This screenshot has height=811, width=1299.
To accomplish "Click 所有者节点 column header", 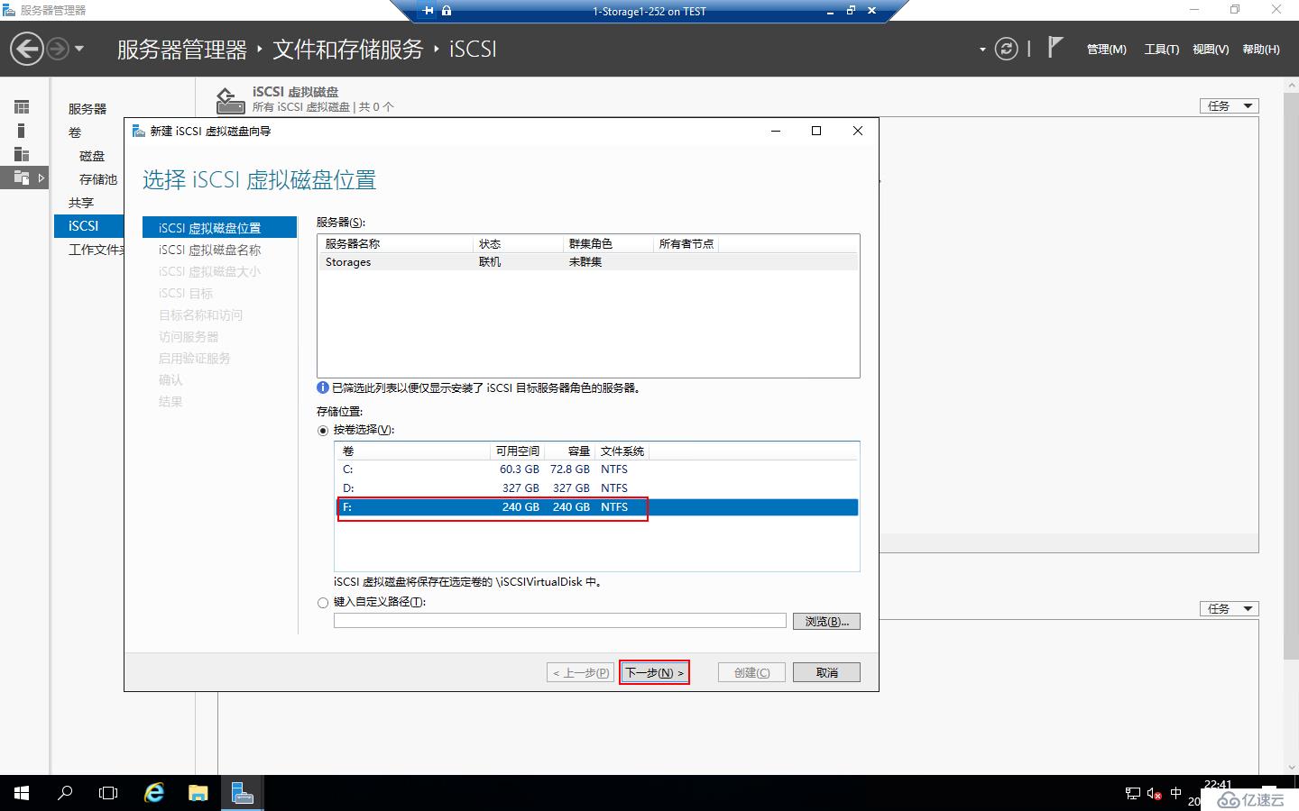I will pyautogui.click(x=686, y=244).
